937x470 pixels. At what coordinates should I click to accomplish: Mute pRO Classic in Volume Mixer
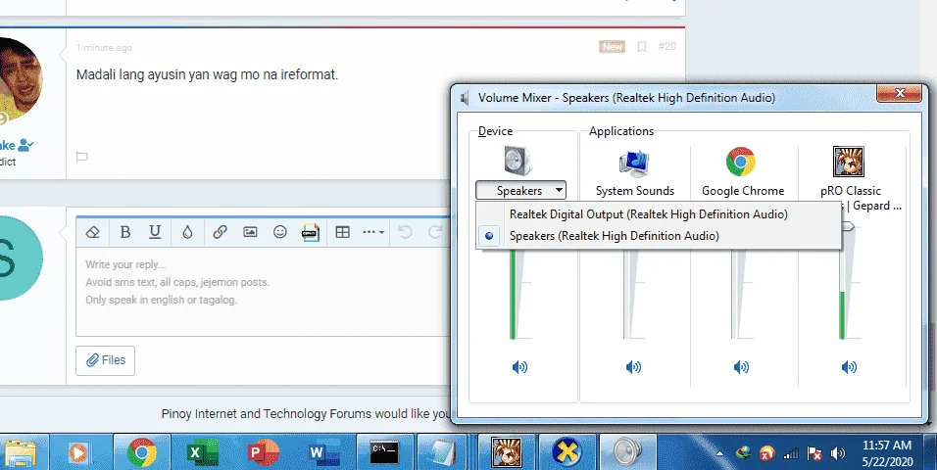tap(849, 366)
